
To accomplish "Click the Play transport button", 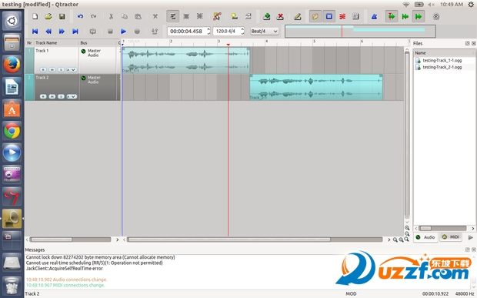I will [123, 31].
